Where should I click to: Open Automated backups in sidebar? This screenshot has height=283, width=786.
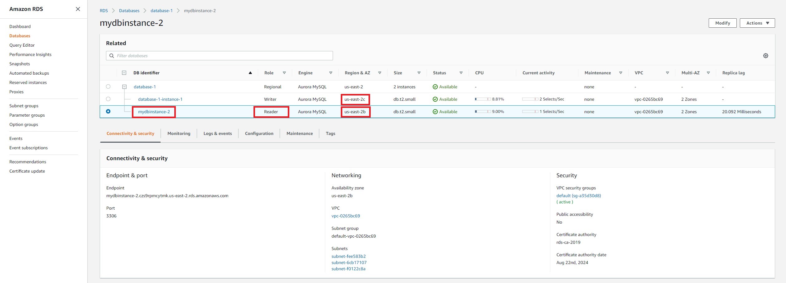click(x=29, y=73)
